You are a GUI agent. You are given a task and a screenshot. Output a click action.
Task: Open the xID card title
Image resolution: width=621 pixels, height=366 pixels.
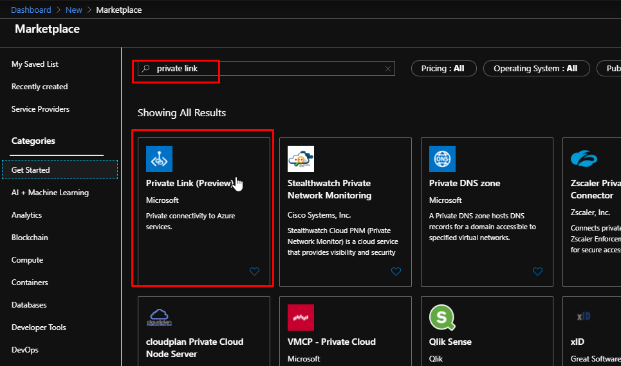pos(577,342)
